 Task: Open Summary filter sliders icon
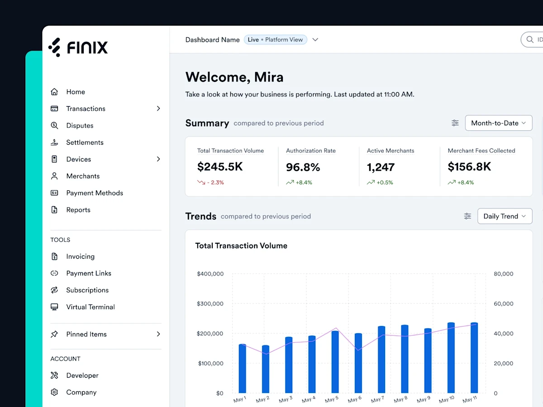[x=455, y=123]
